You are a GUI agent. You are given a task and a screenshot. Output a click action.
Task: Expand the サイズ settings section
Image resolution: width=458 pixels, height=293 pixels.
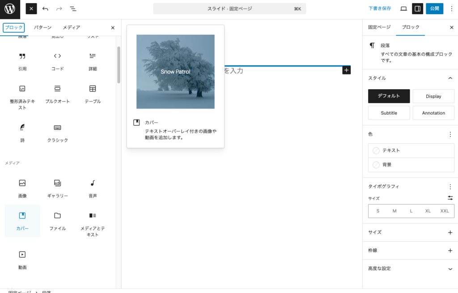pyautogui.click(x=410, y=232)
